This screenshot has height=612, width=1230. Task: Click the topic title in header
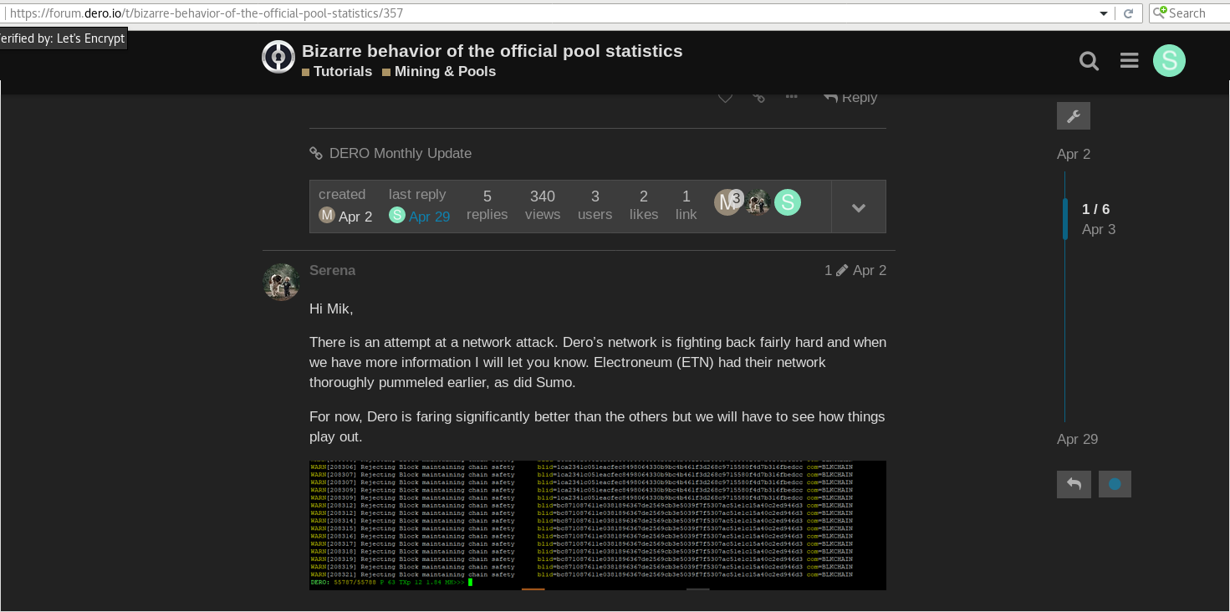tap(492, 51)
